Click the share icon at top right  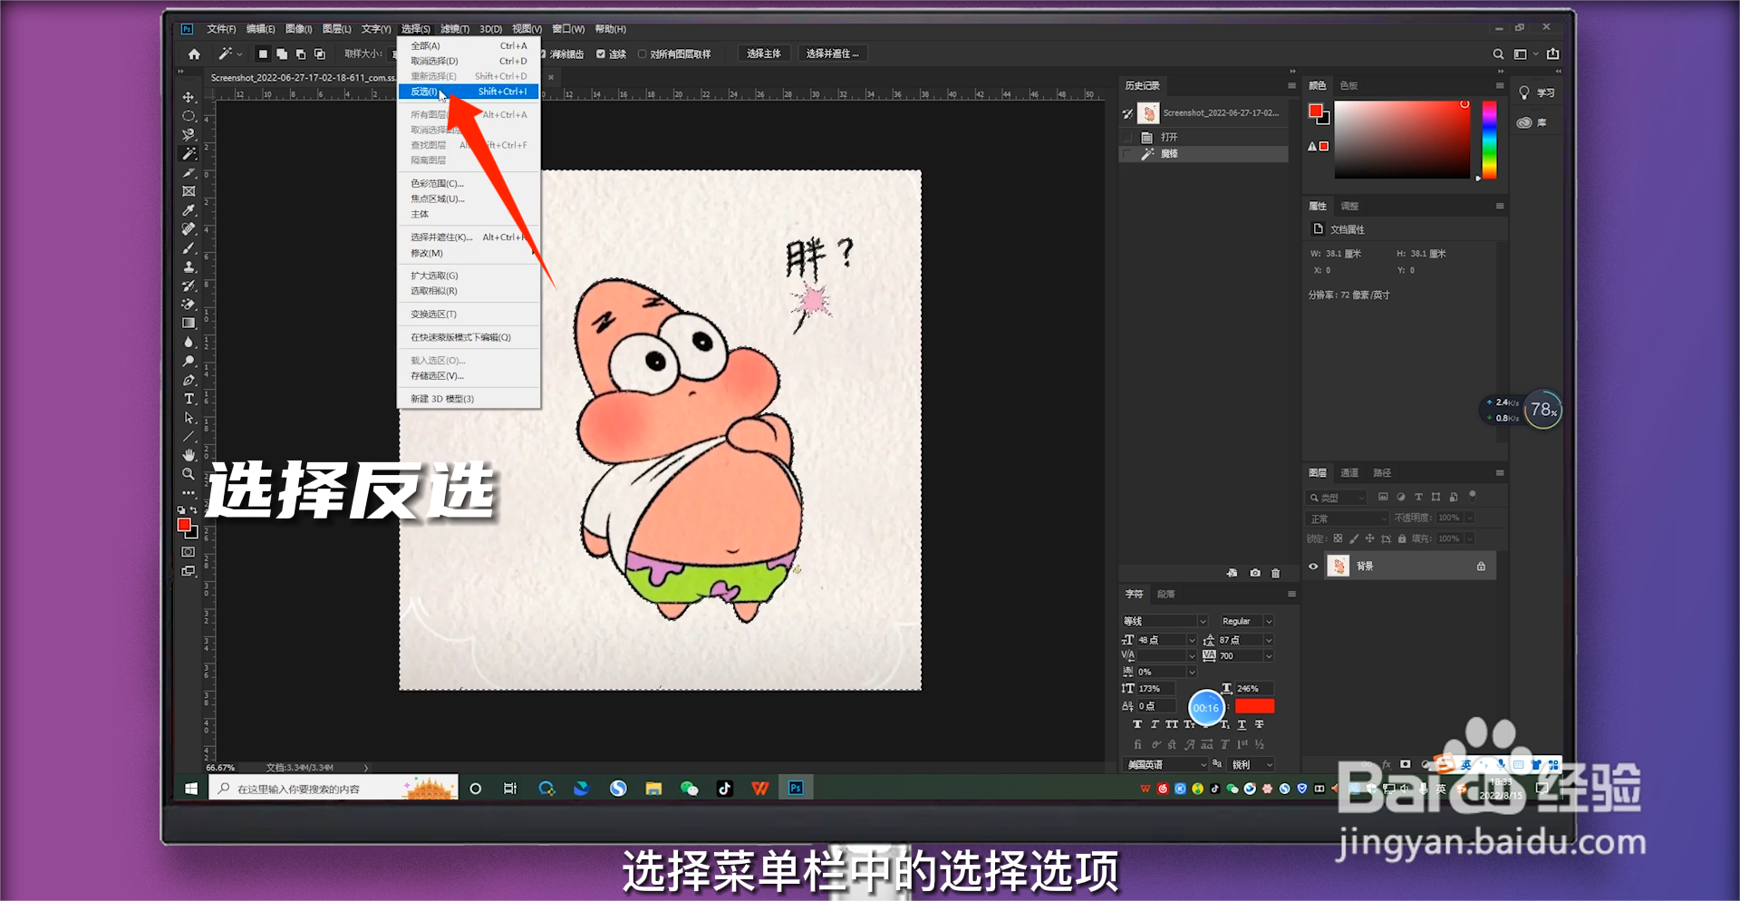(1553, 53)
